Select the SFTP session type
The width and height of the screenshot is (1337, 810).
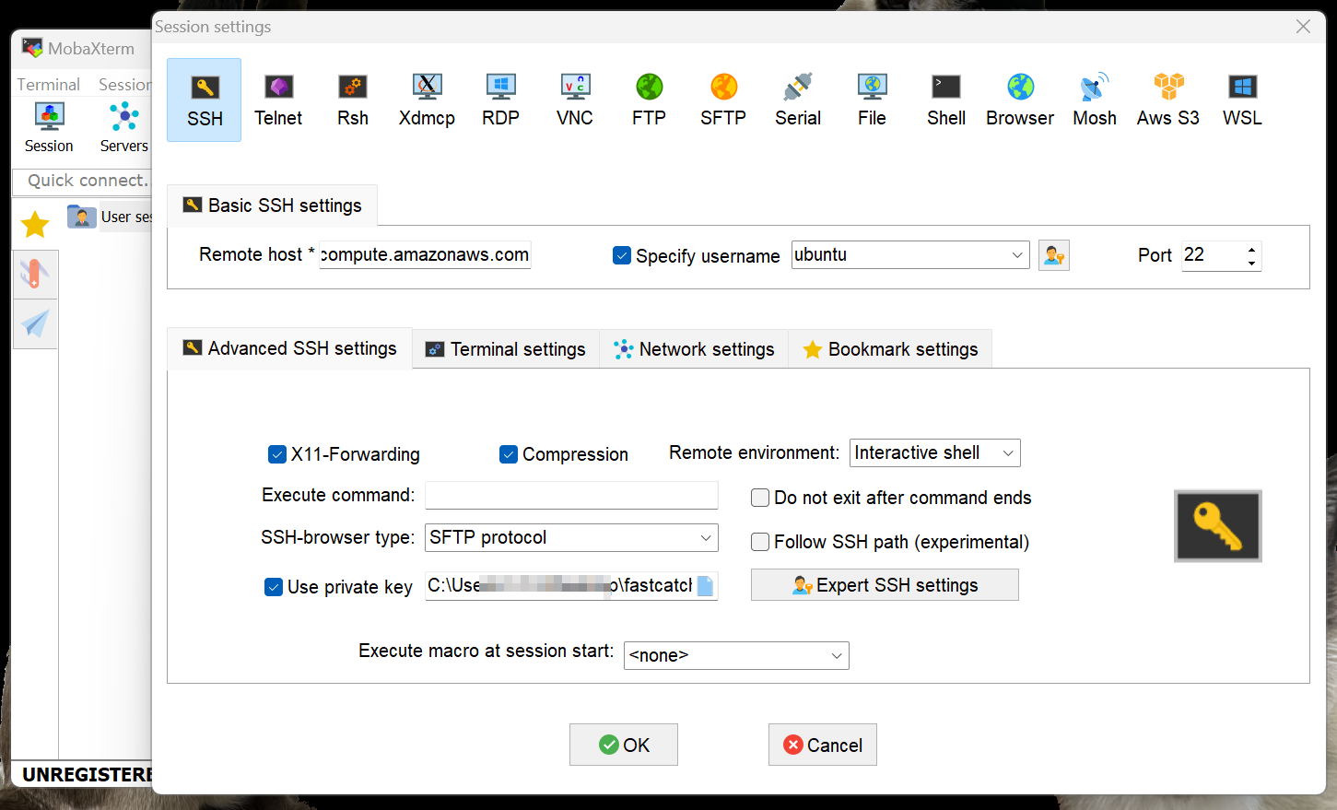click(723, 100)
